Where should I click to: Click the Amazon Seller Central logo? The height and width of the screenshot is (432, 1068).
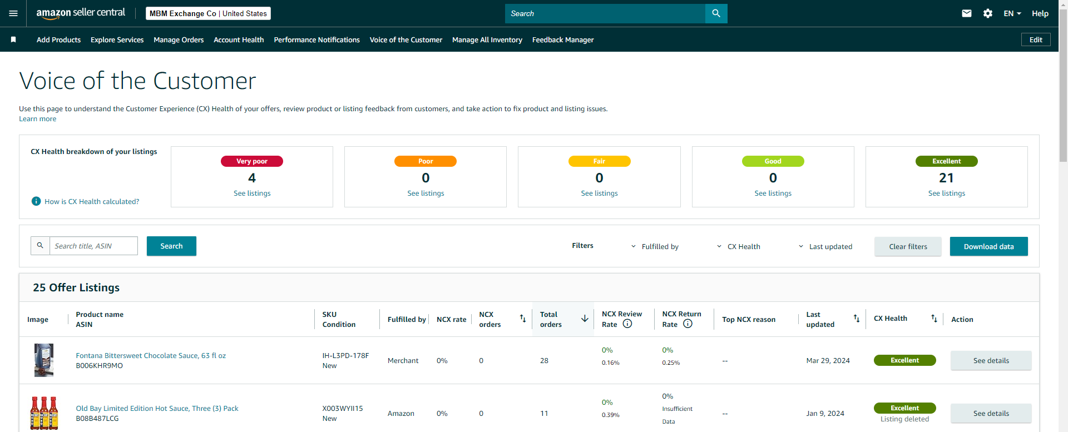pyautogui.click(x=81, y=13)
